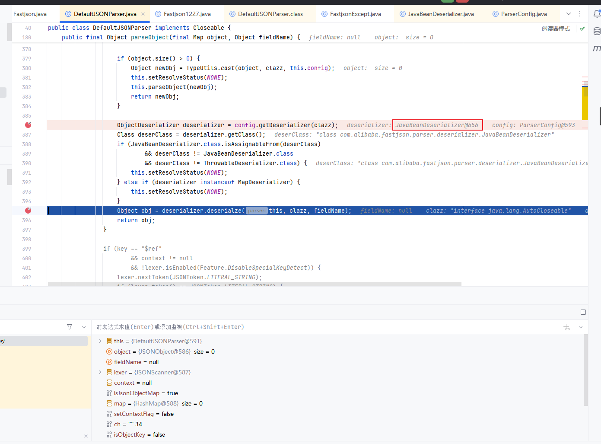Open the DefaultJSONParser.class tab
Image resolution: width=601 pixels, height=444 pixels.
click(270, 14)
